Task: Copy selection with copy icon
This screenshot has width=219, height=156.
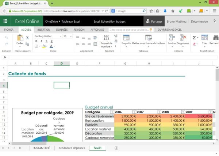Action: click(27, 44)
